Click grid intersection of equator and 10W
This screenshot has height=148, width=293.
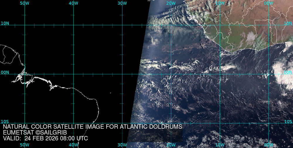tap(220, 74)
